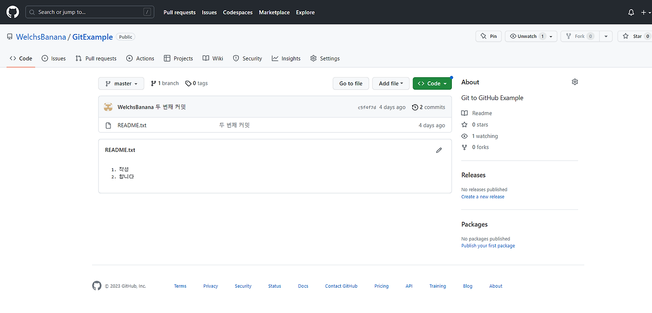Expand the fork options dropdown arrow
This screenshot has height=313, width=652.
[606, 36]
